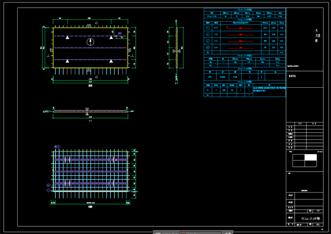331x234 pixels.
Task: Select the lowest circled rebar tag left of the reinforcement plan
Action: click(x=49, y=190)
